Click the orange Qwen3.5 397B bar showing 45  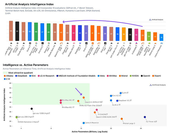click(x=61, y=32)
